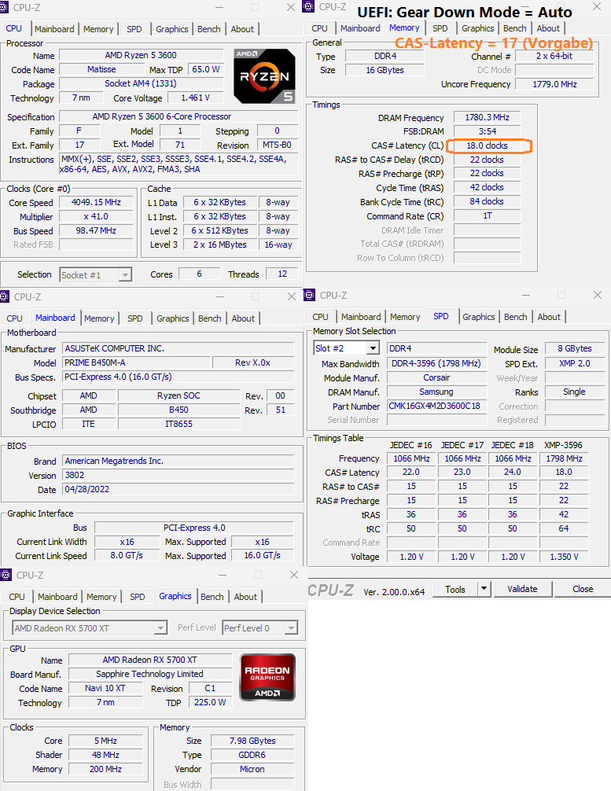
Task: Click the GPU Code Name value 'Navi 10 XT'
Action: pyautogui.click(x=105, y=688)
